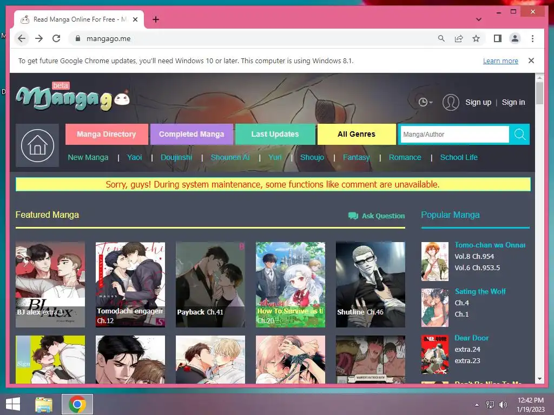Image resolution: width=554 pixels, height=415 pixels.
Task: Click the New Manga link
Action: point(88,157)
